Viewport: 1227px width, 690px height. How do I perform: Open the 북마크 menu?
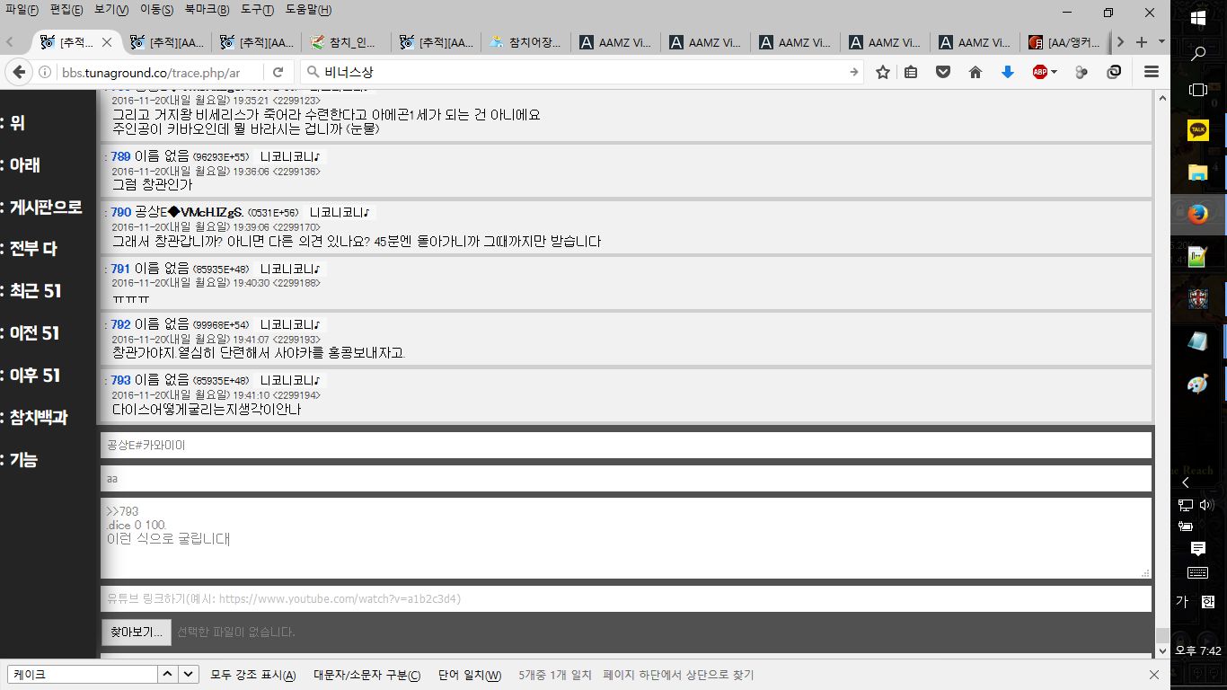point(207,10)
